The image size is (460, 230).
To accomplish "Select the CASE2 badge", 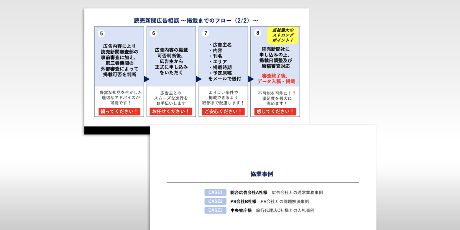I will [214, 201].
